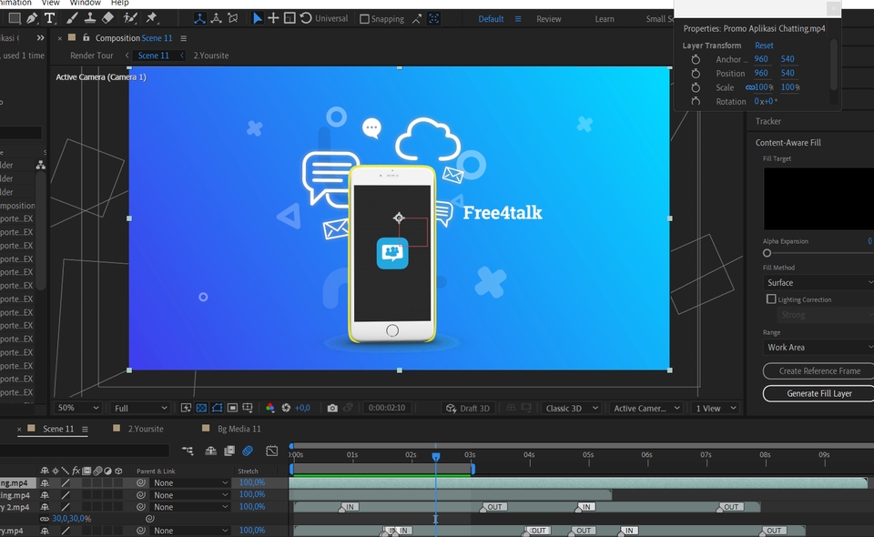Open Composition Scene 11 panel menu
Image resolution: width=874 pixels, height=537 pixels.
click(183, 38)
